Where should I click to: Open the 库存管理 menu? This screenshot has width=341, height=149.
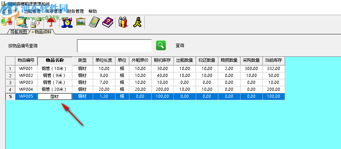pyautogui.click(x=54, y=11)
